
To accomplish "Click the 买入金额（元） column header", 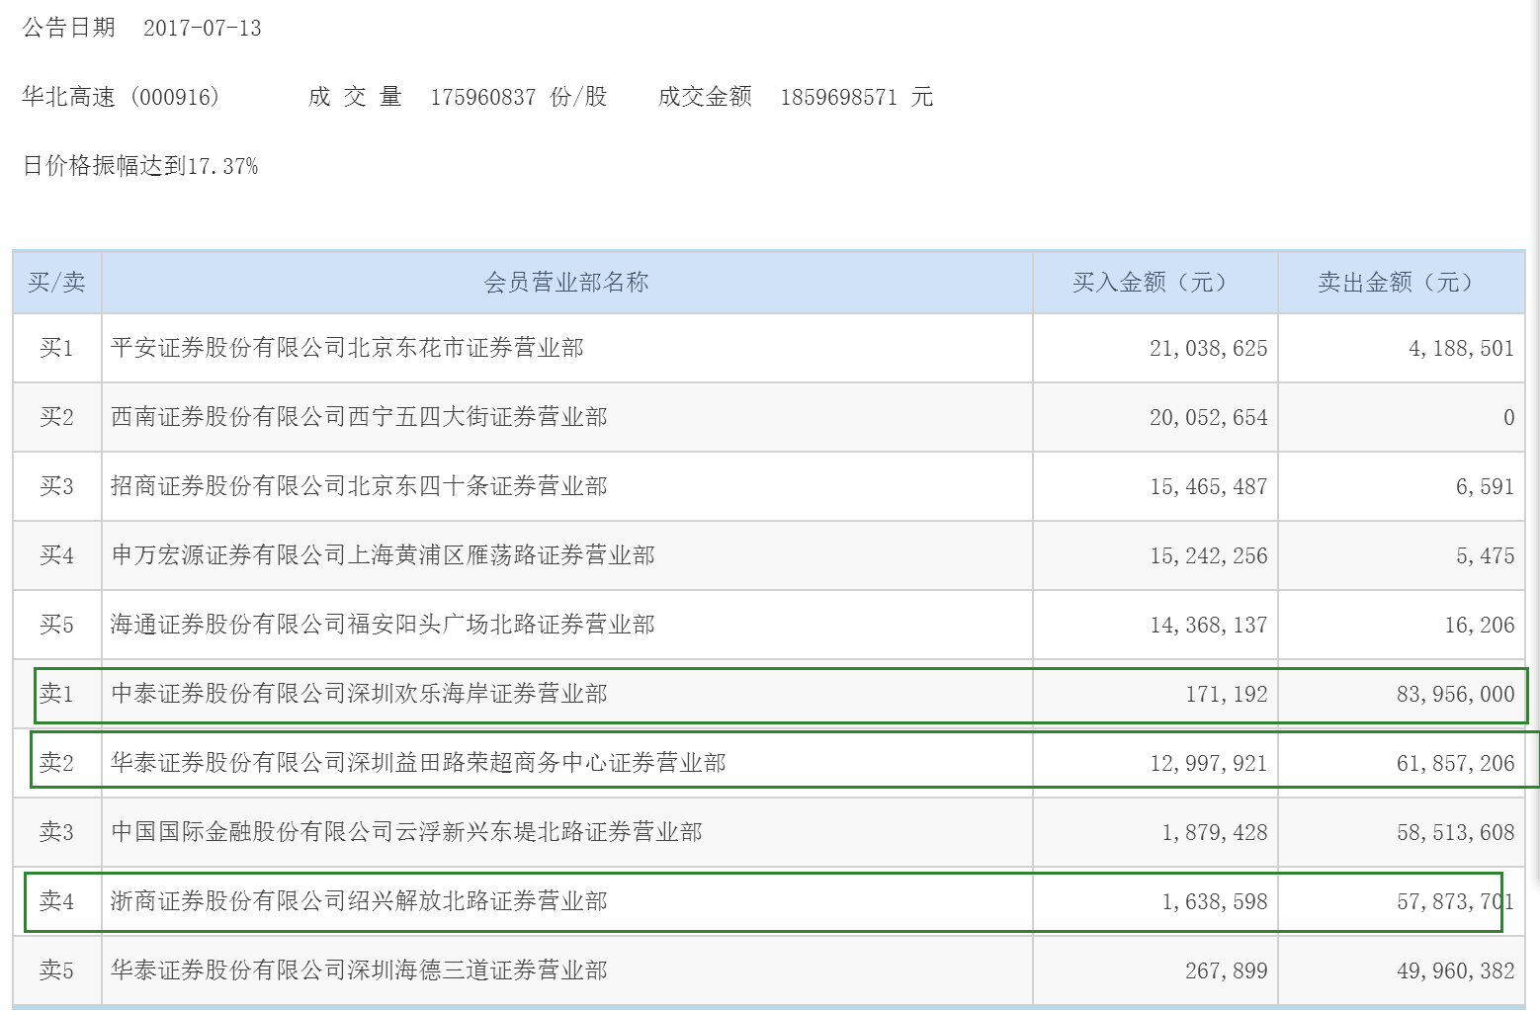I will (1155, 283).
